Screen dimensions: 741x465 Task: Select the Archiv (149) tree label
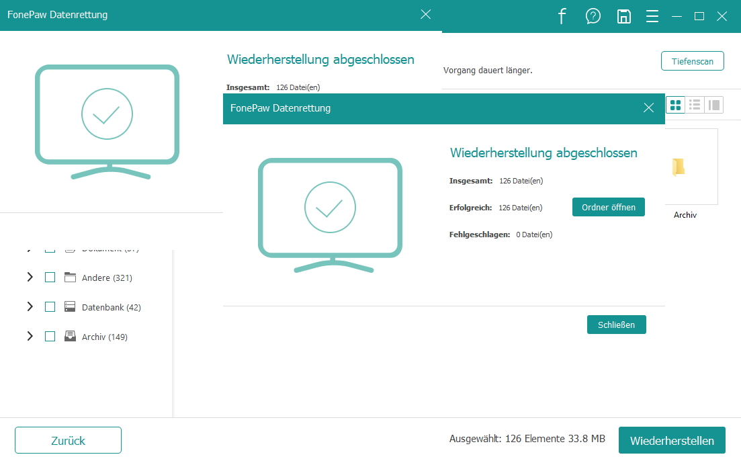[x=104, y=337]
